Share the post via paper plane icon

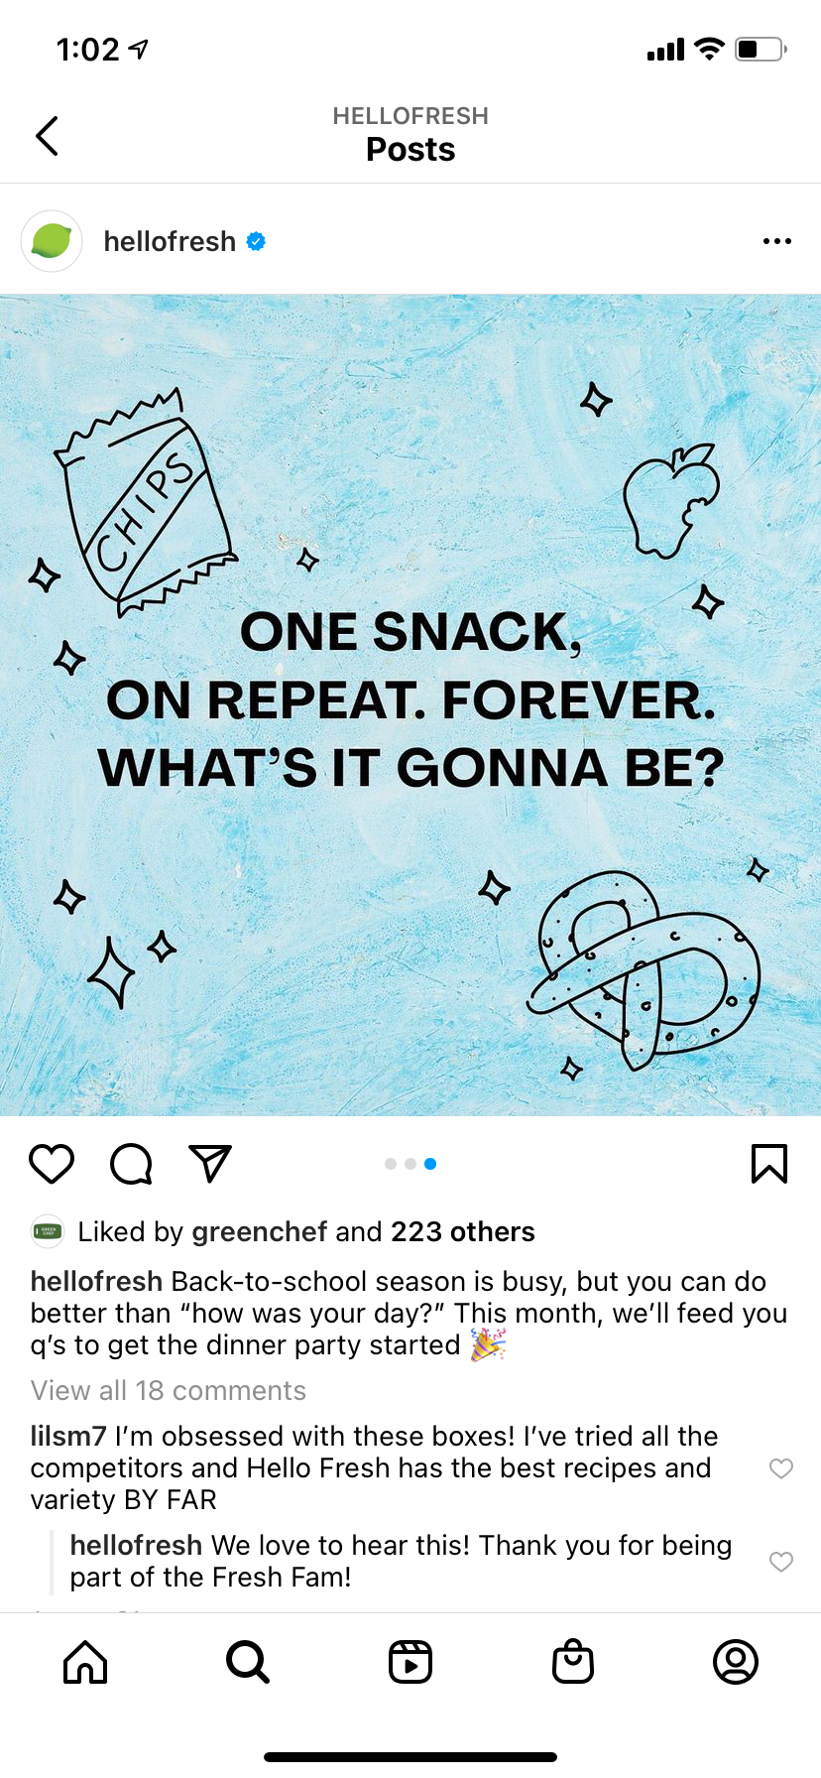click(210, 1164)
